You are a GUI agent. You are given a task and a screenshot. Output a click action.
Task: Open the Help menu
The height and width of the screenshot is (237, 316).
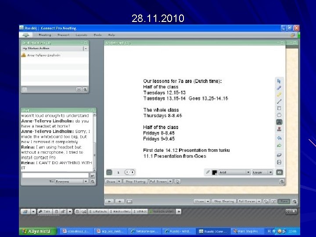coord(111,35)
